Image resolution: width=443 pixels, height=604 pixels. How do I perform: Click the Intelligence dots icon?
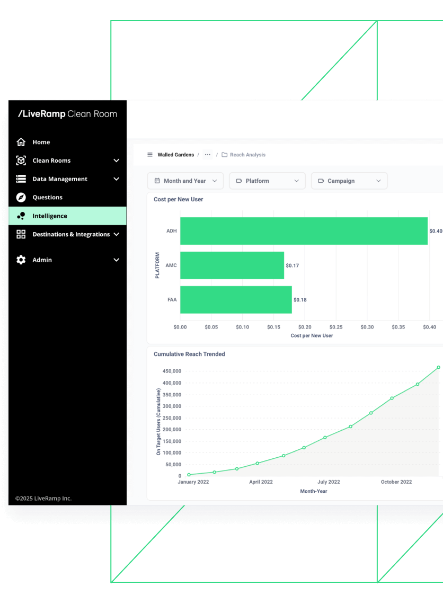click(21, 216)
